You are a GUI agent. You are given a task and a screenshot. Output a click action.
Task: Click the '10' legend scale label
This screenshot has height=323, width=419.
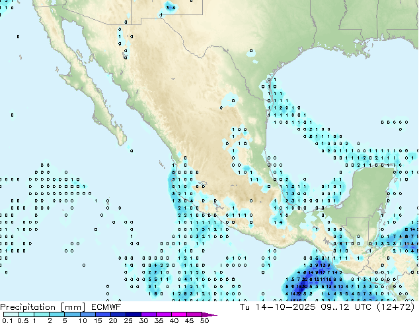click(x=83, y=320)
